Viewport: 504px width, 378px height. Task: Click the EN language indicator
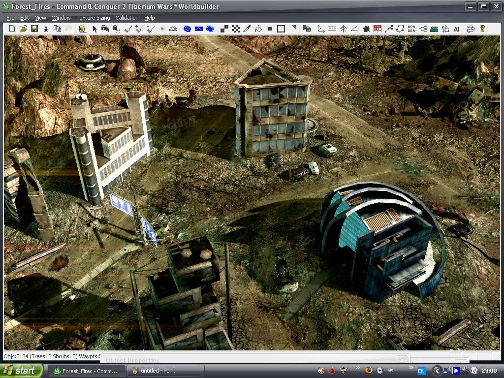point(421,371)
